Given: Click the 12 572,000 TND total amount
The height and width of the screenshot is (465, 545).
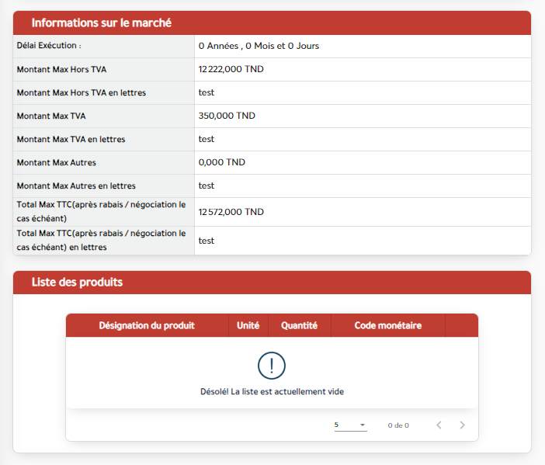Looking at the screenshot, I should (231, 212).
